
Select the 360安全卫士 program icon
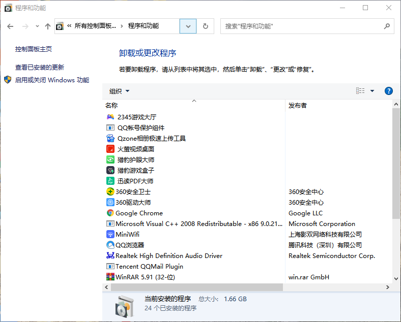[x=110, y=192]
